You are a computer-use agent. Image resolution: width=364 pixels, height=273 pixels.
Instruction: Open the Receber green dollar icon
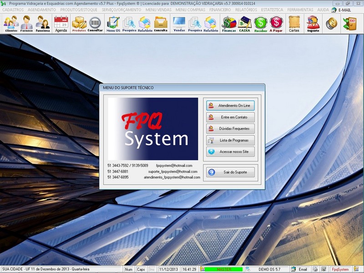tap(261, 24)
